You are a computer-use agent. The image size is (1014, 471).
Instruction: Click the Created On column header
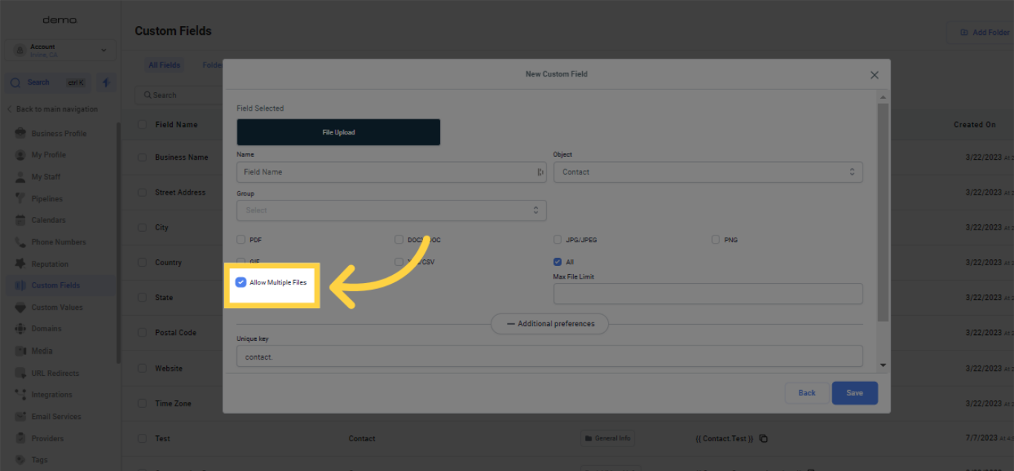[x=975, y=125]
